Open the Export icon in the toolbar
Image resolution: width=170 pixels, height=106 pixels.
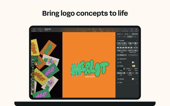(136, 29)
